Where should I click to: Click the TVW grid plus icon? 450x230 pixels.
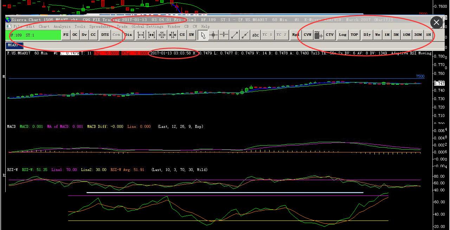pos(319,35)
